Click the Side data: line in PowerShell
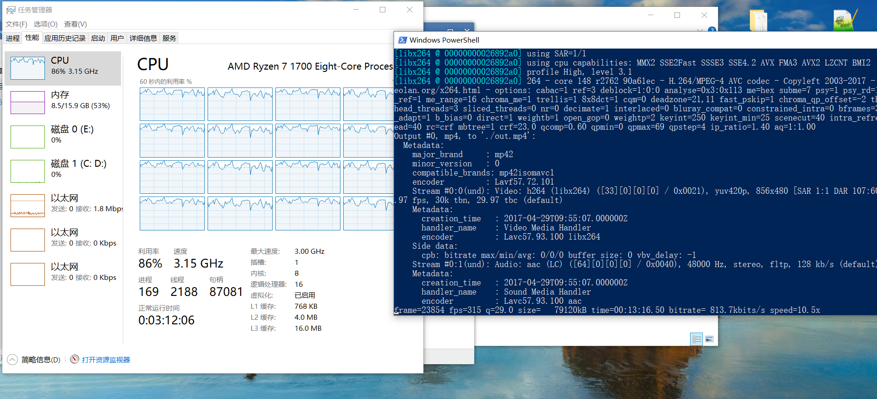This screenshot has width=877, height=399. 435,246
